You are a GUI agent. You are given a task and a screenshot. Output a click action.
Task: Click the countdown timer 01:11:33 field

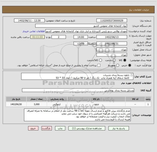coord(38,37)
